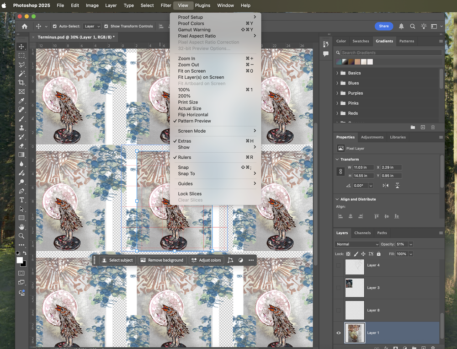Image resolution: width=457 pixels, height=349 pixels.
Task: Click the blue Share button
Action: pos(383,26)
